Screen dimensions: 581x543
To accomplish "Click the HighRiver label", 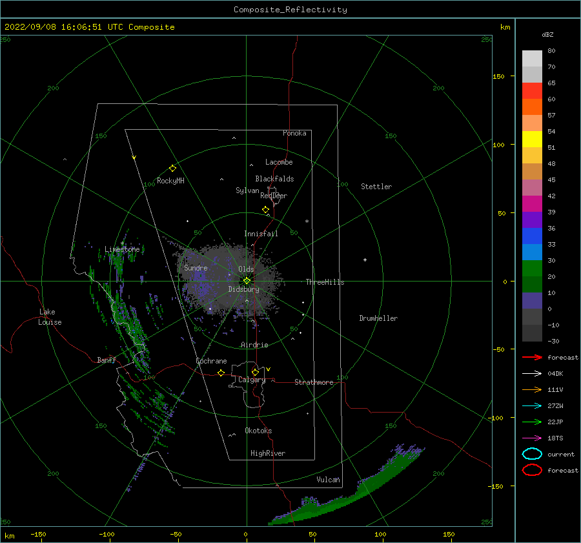I will 268,453.
